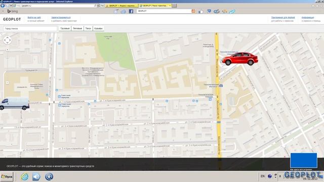Open the Android application link
The height and width of the screenshot is (182, 324).
(283, 18)
